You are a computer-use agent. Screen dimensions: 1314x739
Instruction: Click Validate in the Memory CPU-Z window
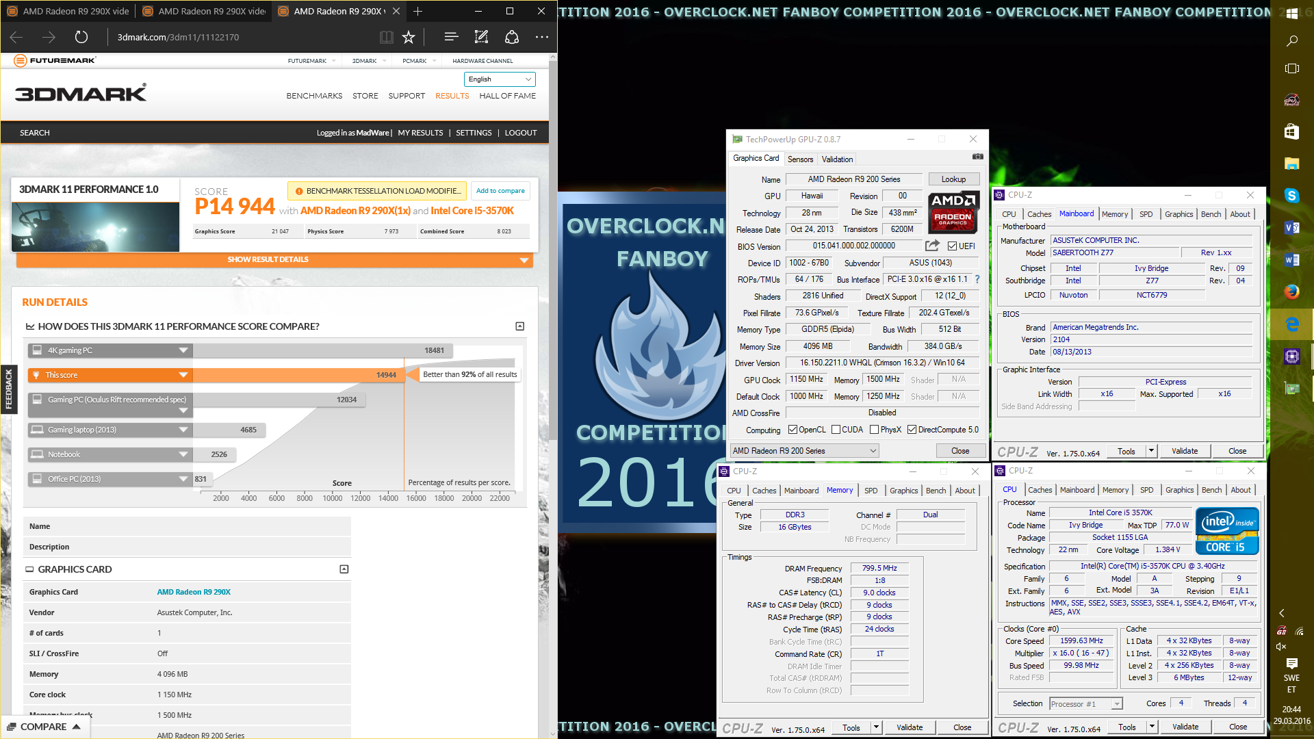[910, 727]
